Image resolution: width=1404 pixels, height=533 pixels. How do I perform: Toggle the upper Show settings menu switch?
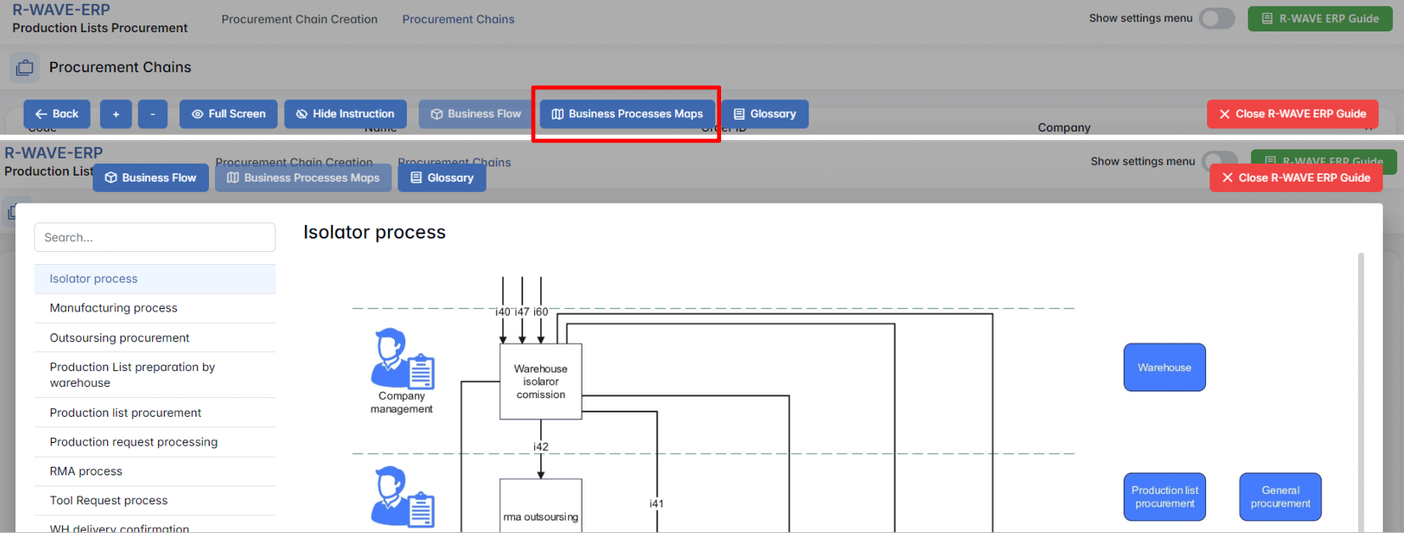click(x=1216, y=19)
